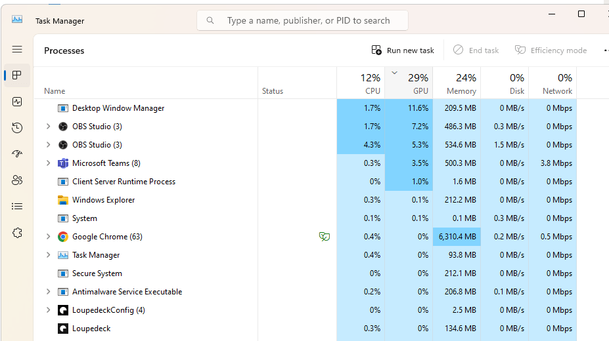Click the Windows Explorer folder icon

click(63, 200)
